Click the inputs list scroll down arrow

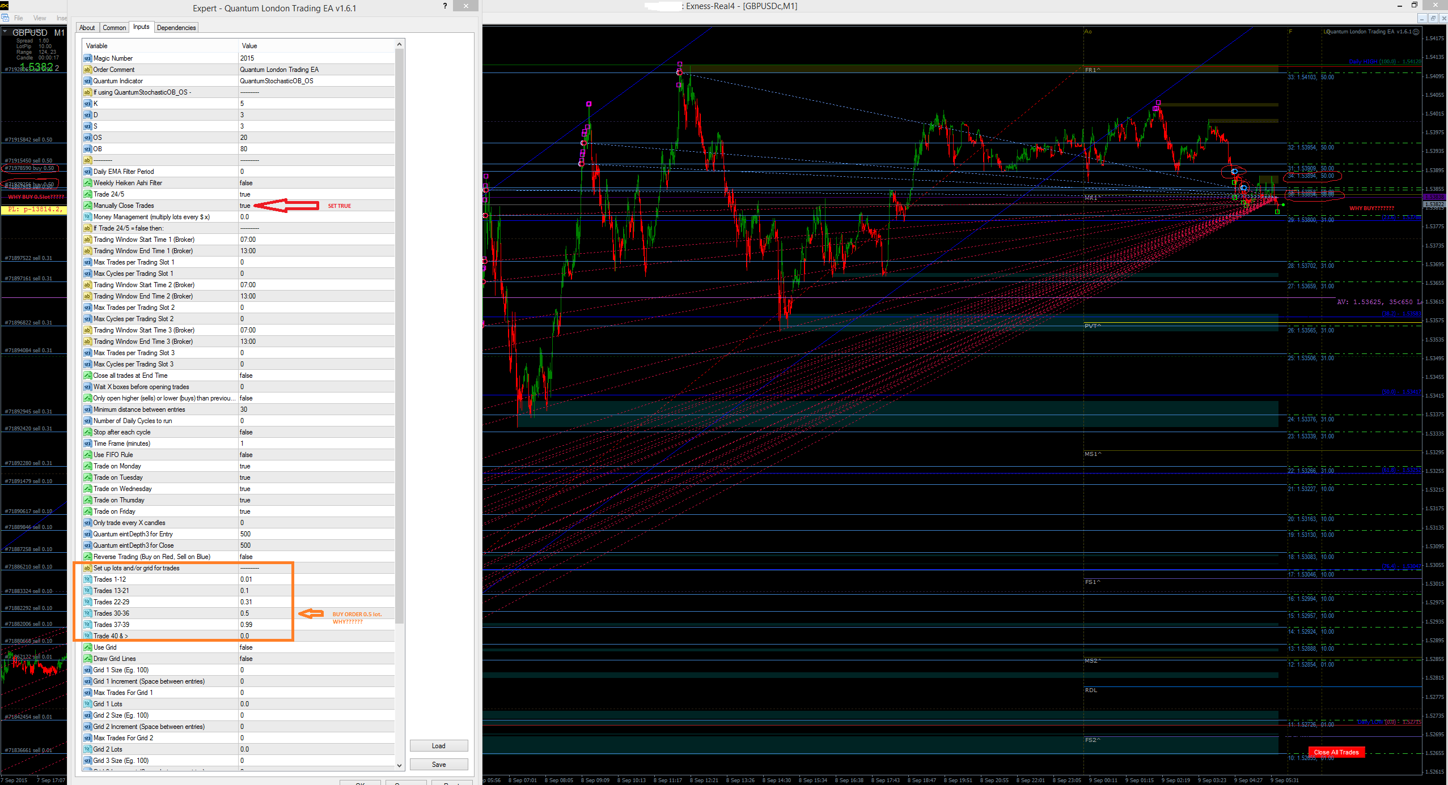point(399,765)
